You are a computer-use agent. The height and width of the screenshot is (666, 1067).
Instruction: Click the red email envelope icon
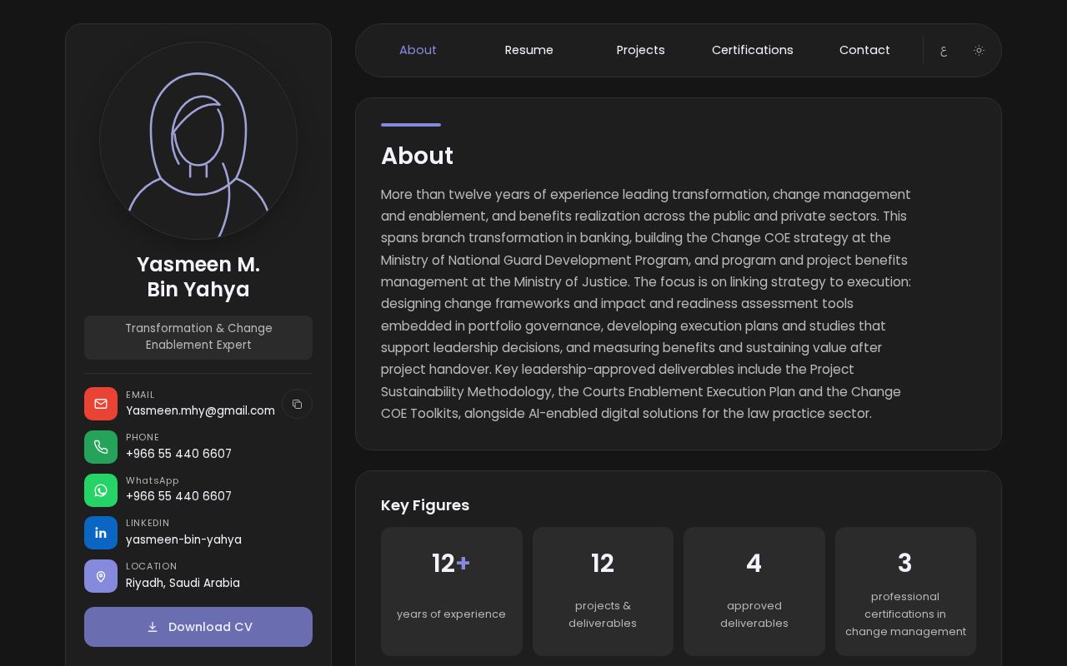(x=101, y=404)
